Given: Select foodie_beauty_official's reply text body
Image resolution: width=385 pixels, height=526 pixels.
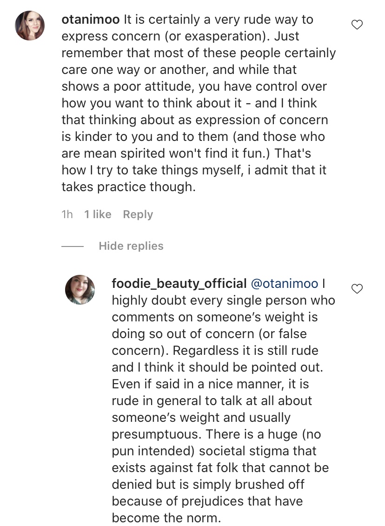Looking at the screenshot, I should coord(223,400).
